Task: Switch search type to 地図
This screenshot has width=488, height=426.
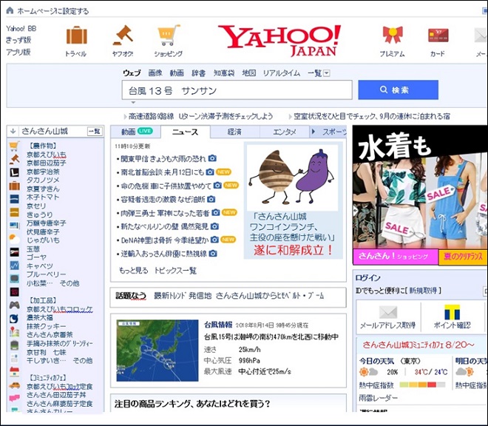Action: (248, 73)
